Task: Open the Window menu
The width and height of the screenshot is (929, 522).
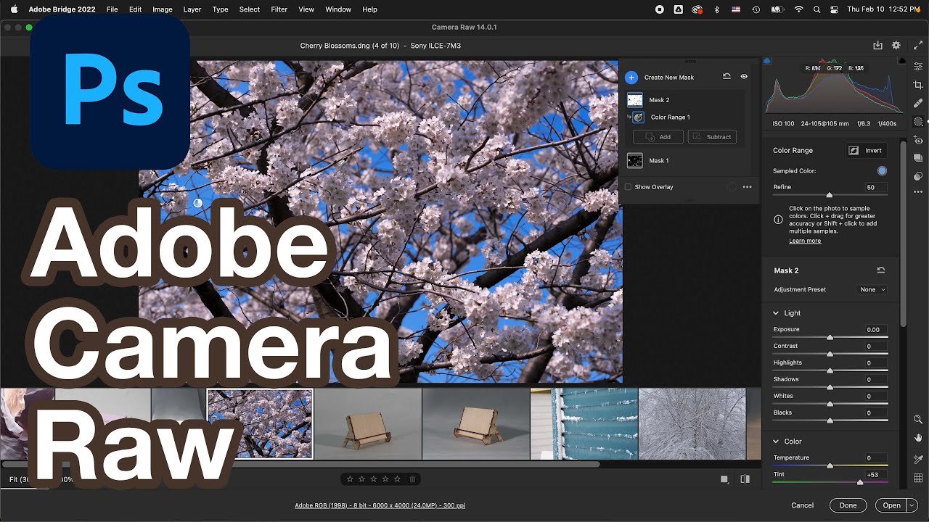Action: click(x=338, y=9)
